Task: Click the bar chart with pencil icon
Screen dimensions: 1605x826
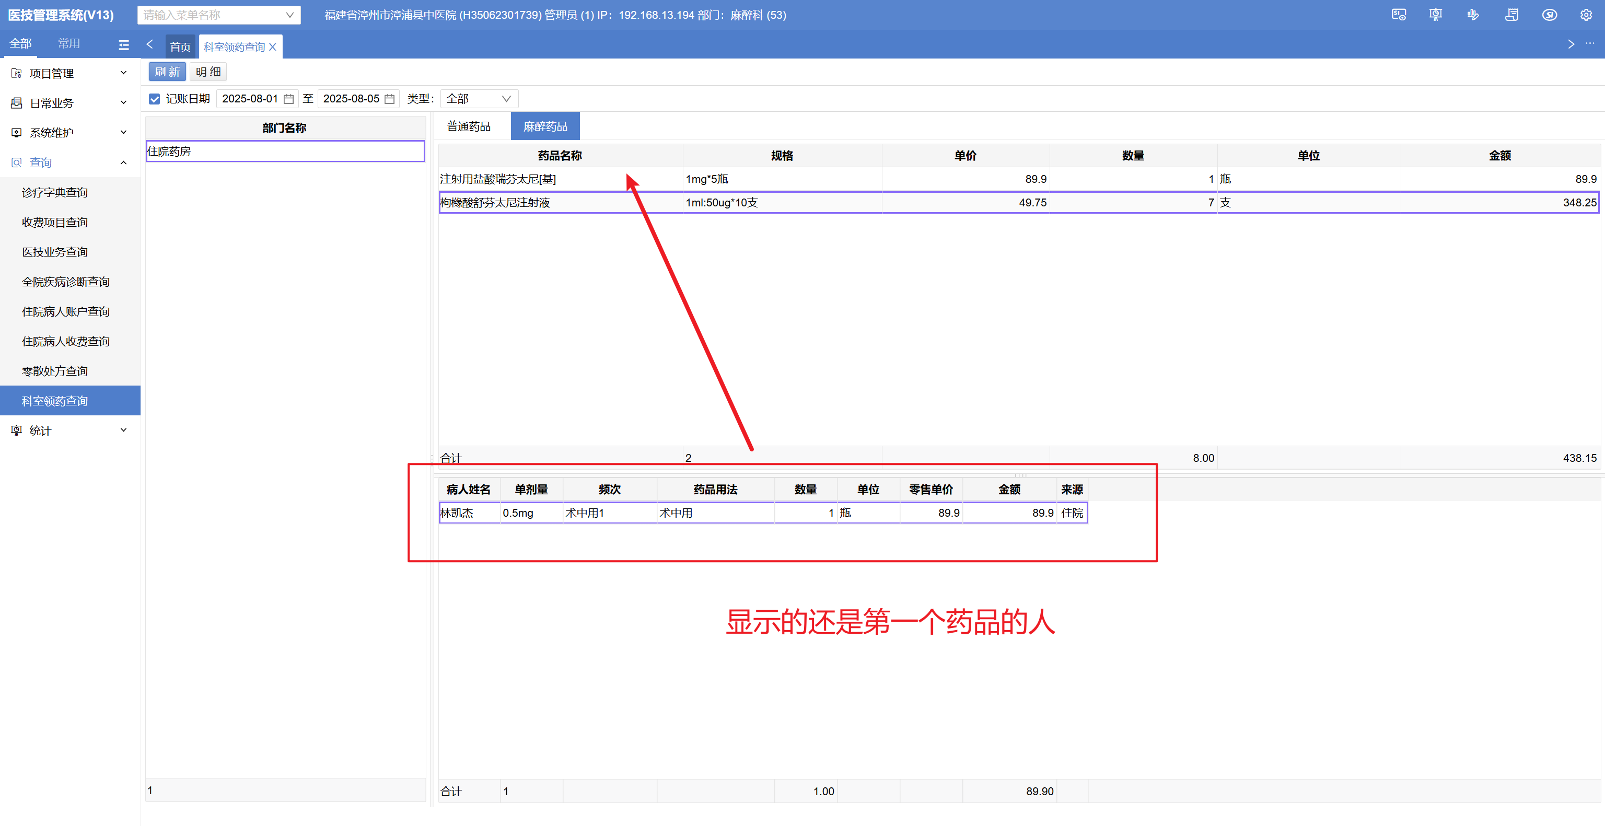Action: [x=1473, y=15]
